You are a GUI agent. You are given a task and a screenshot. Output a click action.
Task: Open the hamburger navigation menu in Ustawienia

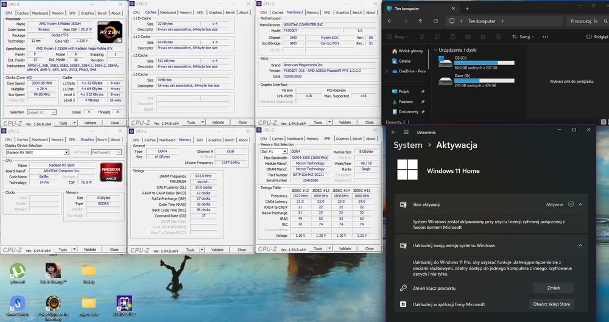[406, 132]
